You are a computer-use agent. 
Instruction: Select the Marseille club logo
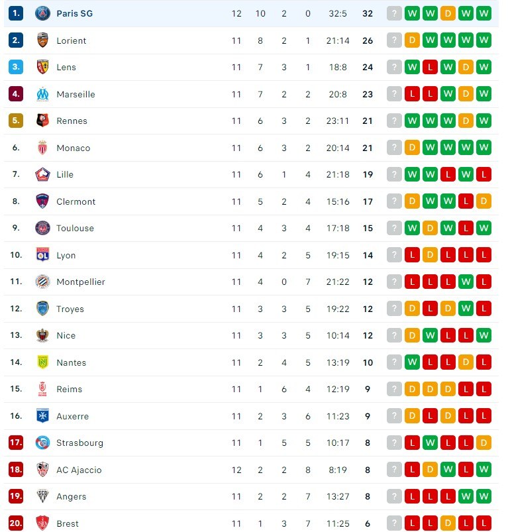pyautogui.click(x=42, y=94)
